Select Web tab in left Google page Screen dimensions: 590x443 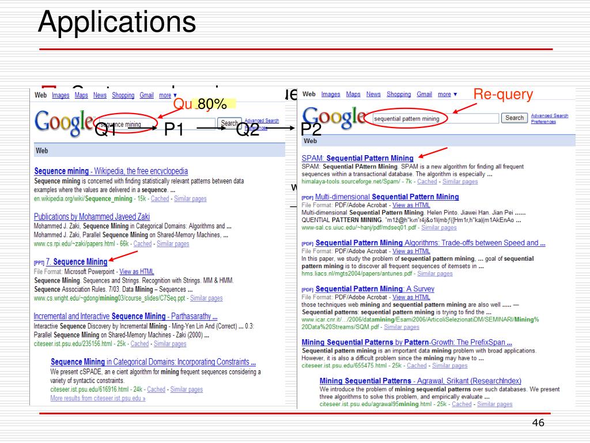[x=41, y=95]
